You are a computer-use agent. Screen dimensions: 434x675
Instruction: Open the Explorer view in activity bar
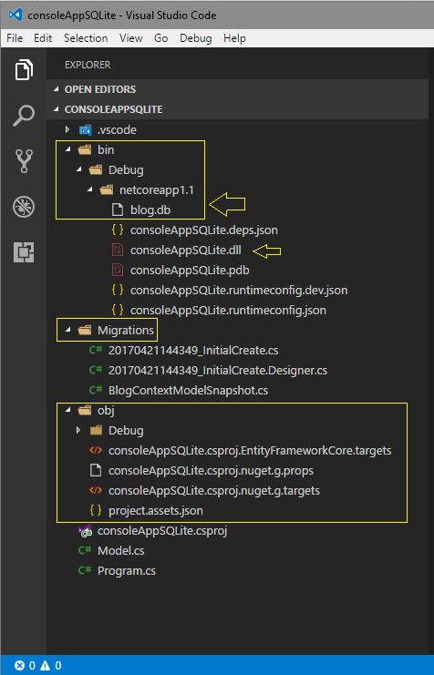pos(24,70)
